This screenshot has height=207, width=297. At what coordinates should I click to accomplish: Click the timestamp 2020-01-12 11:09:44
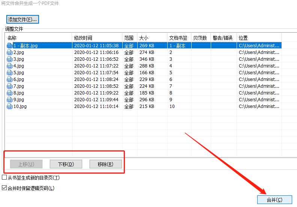[x=96, y=100]
